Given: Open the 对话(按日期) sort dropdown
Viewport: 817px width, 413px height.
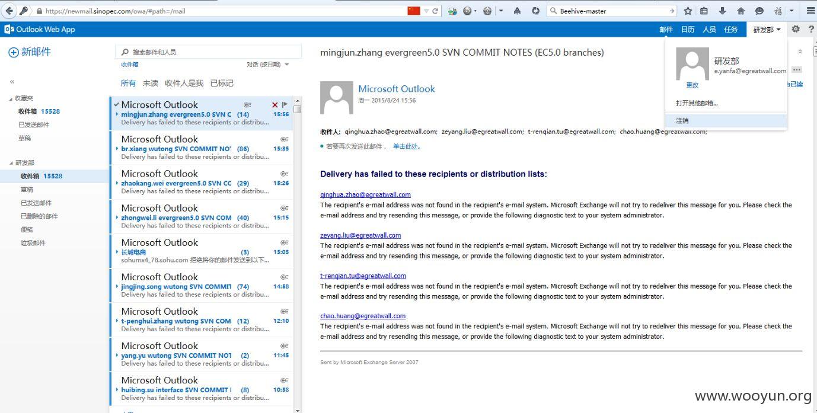Looking at the screenshot, I should (x=268, y=65).
